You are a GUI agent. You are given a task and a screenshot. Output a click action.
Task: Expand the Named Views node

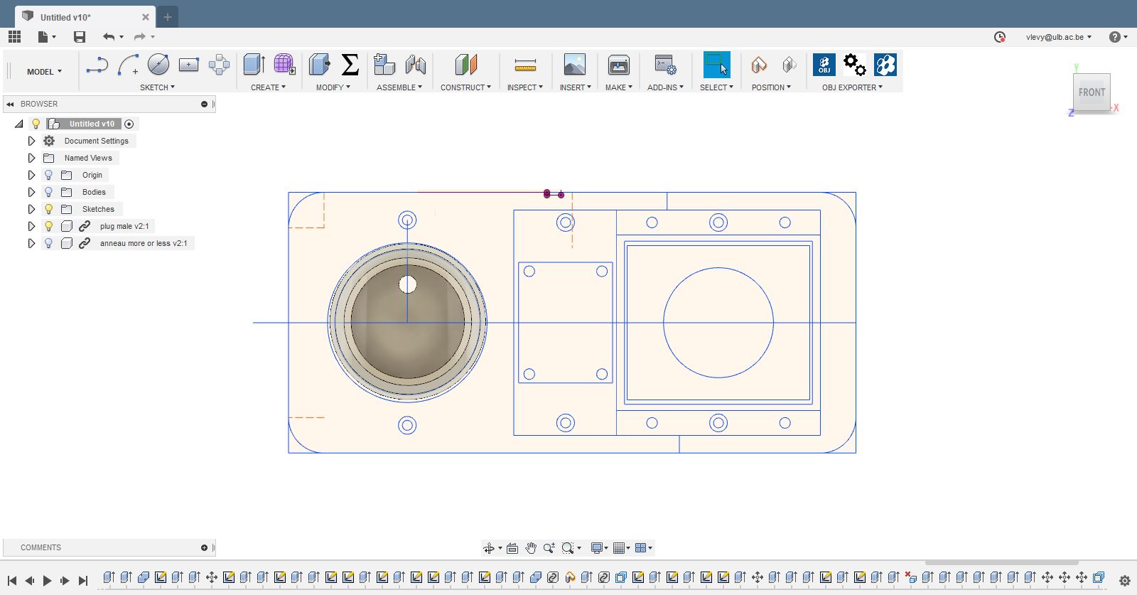[x=31, y=158]
